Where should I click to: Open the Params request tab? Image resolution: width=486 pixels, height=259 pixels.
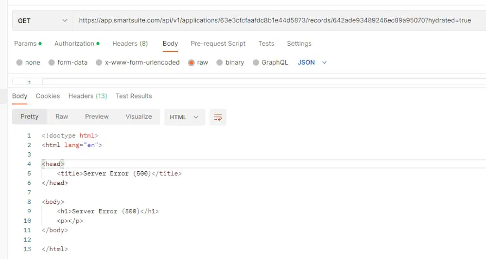click(28, 44)
